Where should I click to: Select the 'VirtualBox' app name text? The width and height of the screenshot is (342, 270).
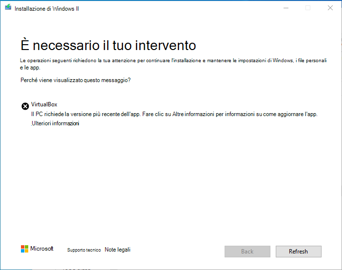click(44, 104)
